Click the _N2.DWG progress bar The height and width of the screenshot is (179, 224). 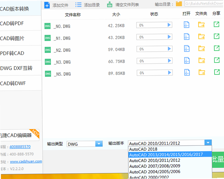pos(155,49)
